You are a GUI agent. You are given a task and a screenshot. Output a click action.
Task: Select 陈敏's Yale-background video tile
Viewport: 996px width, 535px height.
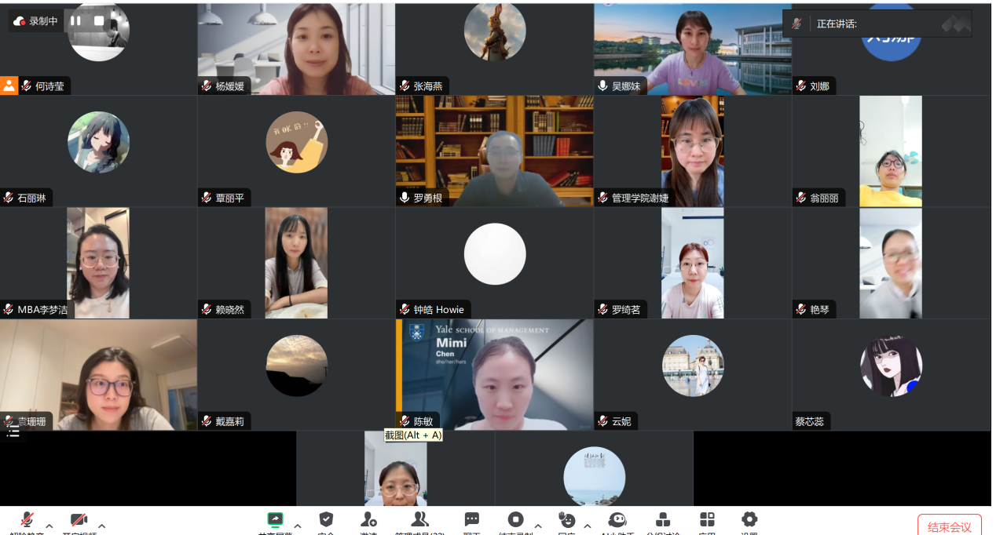coord(494,374)
